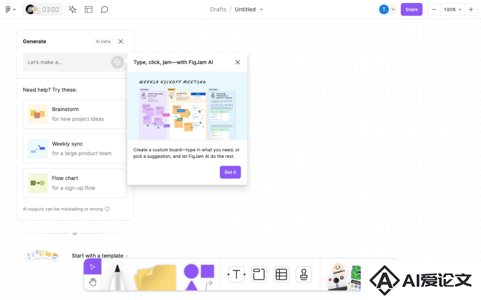Select the Text tool

pos(236,274)
